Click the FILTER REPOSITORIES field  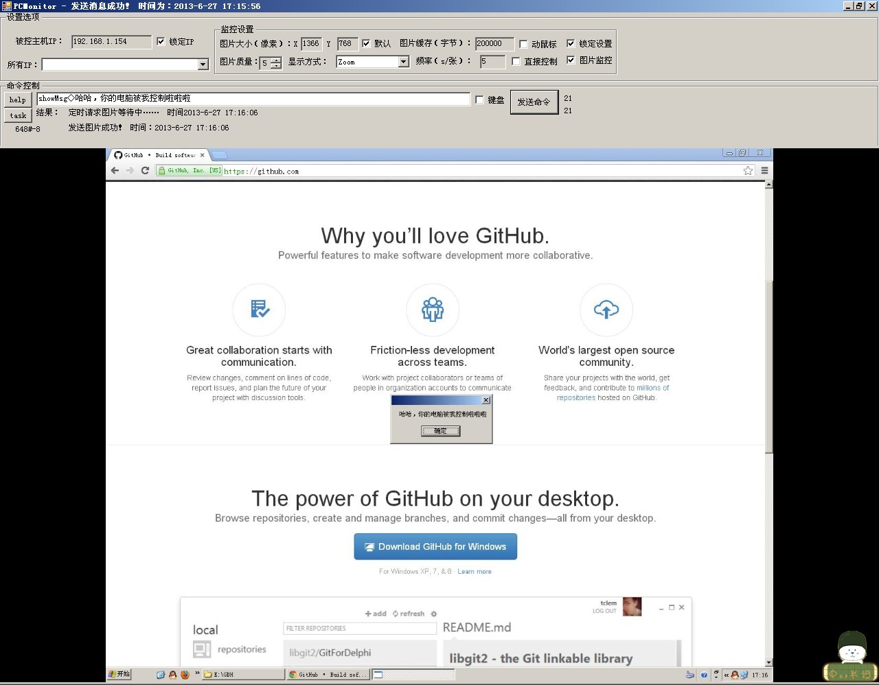pyautogui.click(x=360, y=628)
